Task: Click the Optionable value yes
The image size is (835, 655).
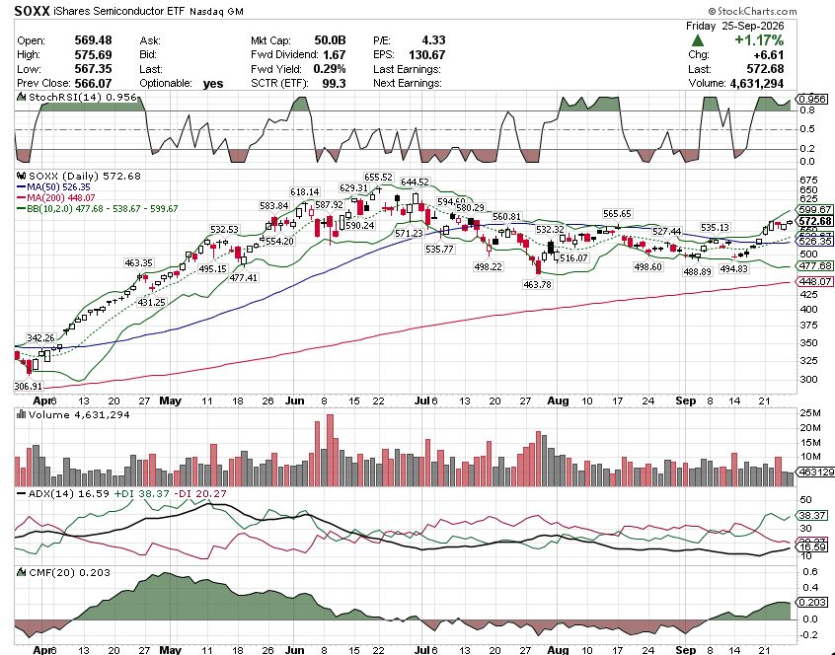Action: coord(213,84)
